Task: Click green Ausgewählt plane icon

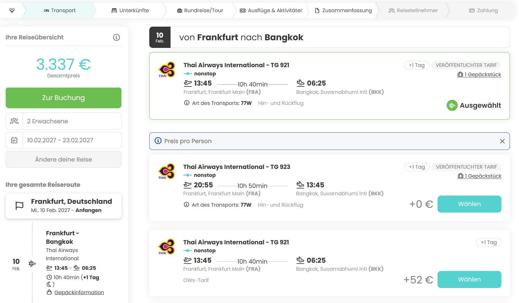Action: coord(452,105)
